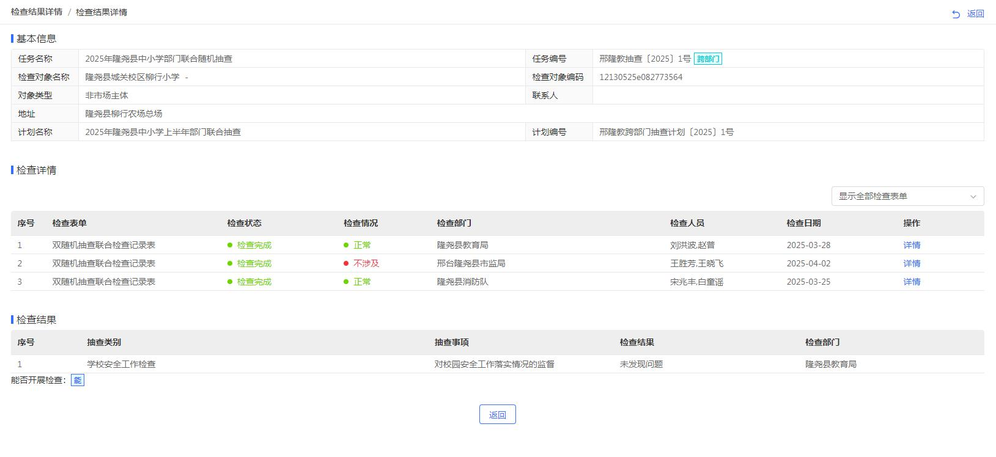
Task: Click the second 检查结果详情 breadcrumb item
Action: [x=101, y=12]
